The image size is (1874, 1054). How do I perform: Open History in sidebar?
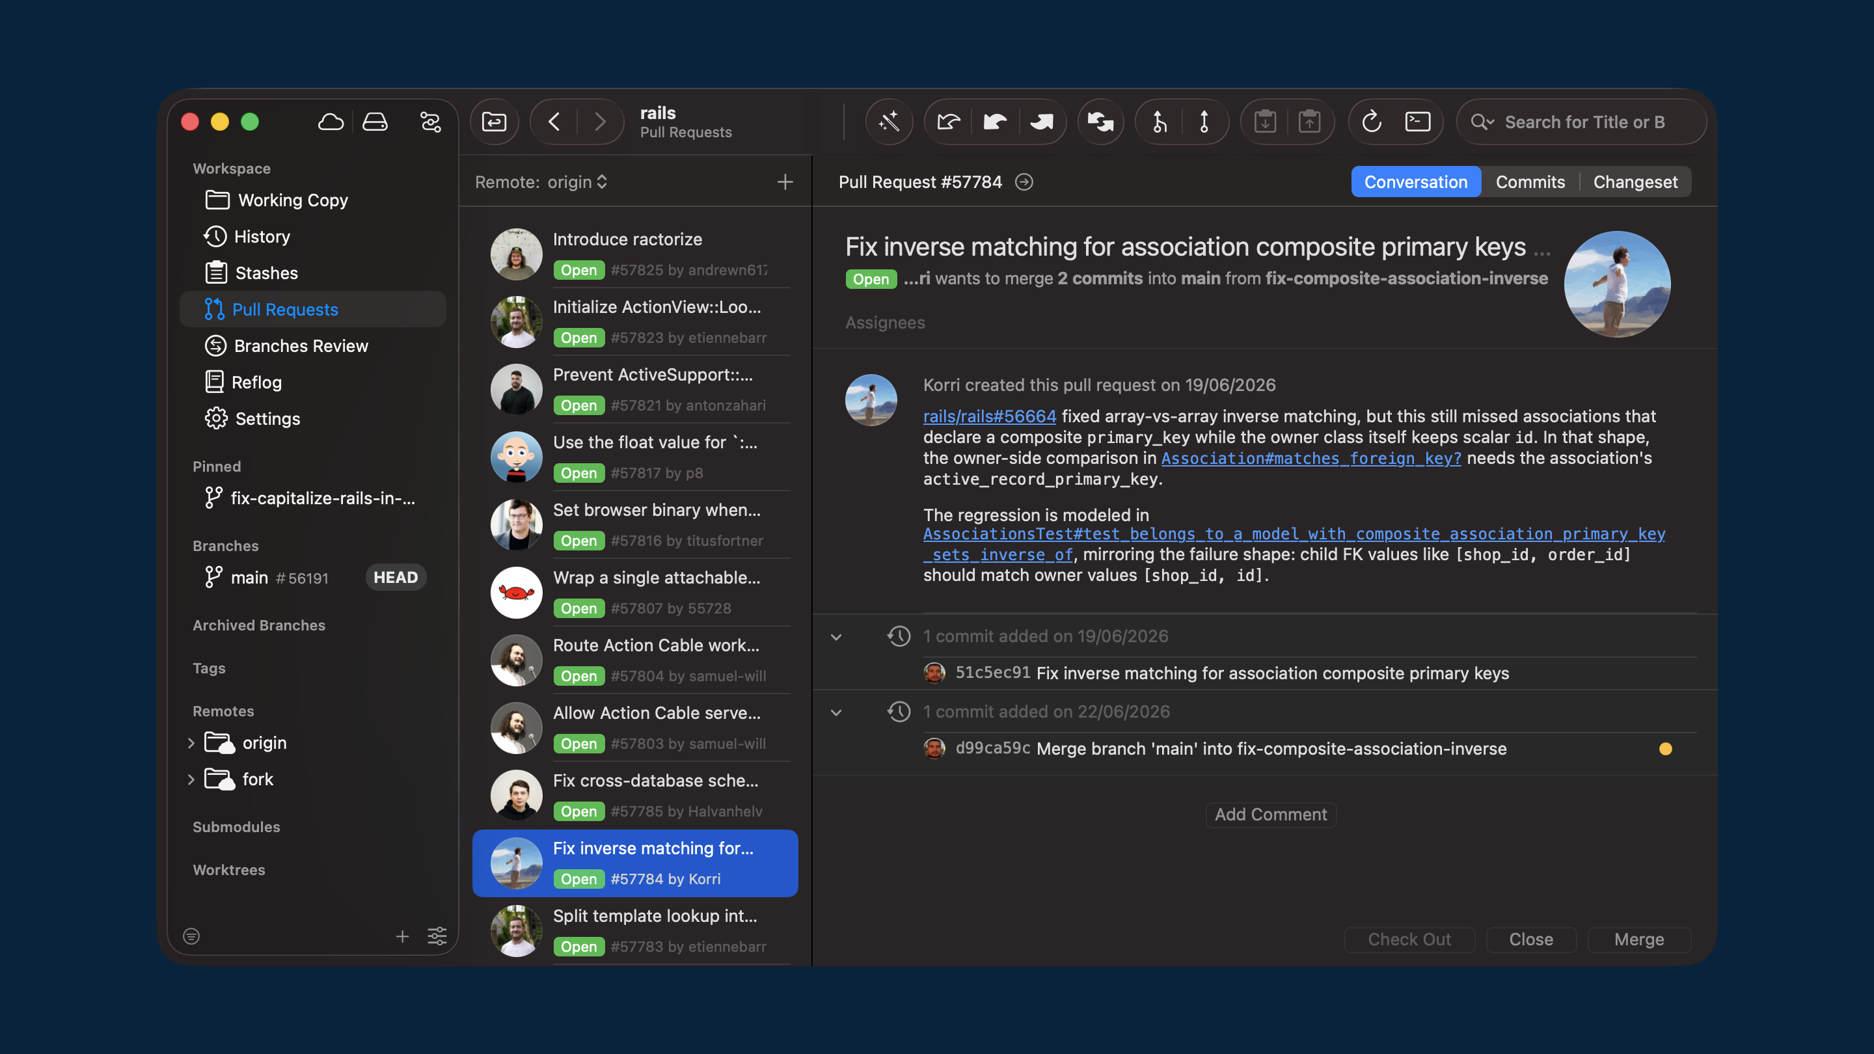[x=313, y=236]
